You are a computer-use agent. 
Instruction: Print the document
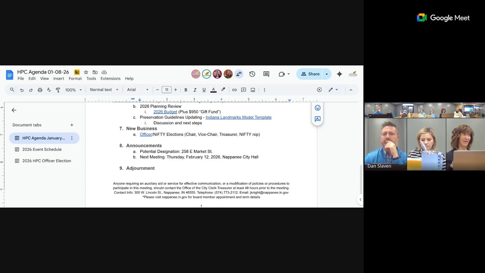[x=40, y=90]
